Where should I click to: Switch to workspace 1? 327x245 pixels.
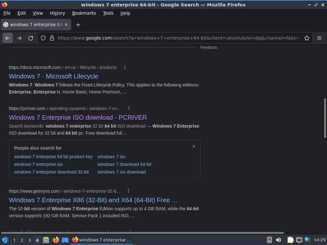[x=14, y=240]
